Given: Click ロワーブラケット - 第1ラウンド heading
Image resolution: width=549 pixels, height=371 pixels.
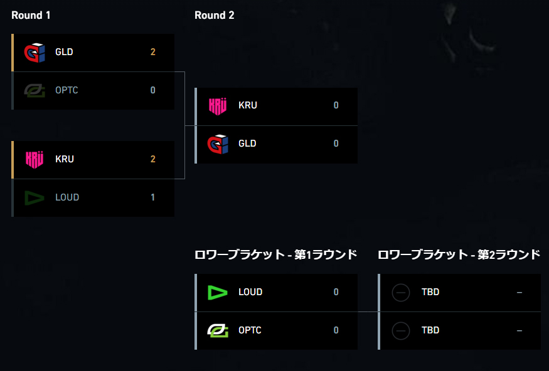Looking at the screenshot, I should pyautogui.click(x=276, y=254).
